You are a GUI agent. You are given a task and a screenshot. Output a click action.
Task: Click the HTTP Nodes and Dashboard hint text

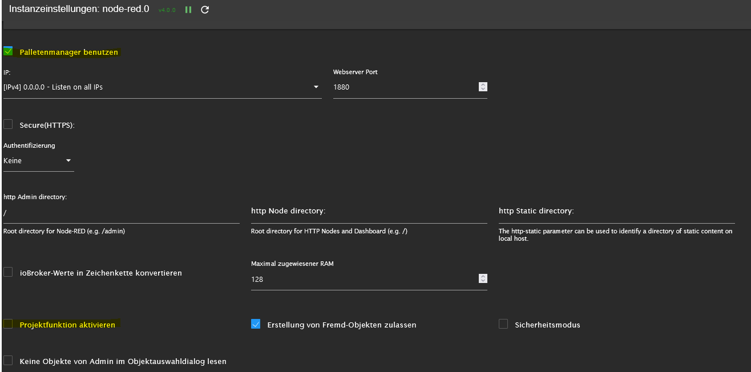329,232
